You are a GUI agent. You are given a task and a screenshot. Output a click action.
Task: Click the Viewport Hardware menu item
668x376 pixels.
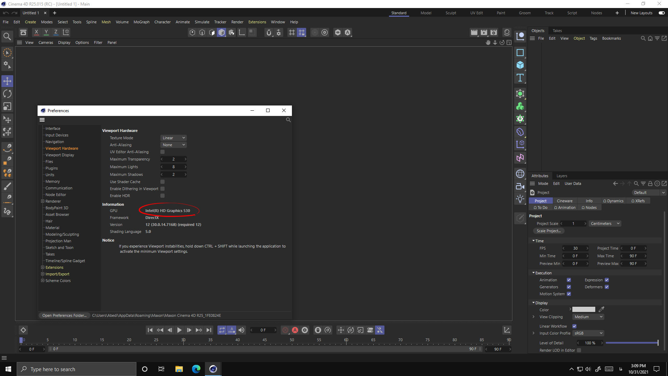pos(62,148)
